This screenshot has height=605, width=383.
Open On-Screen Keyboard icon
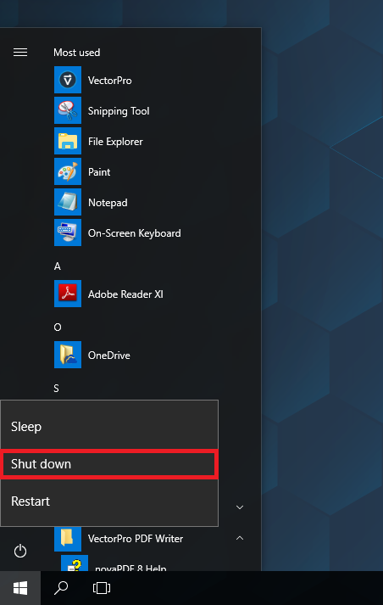68,232
